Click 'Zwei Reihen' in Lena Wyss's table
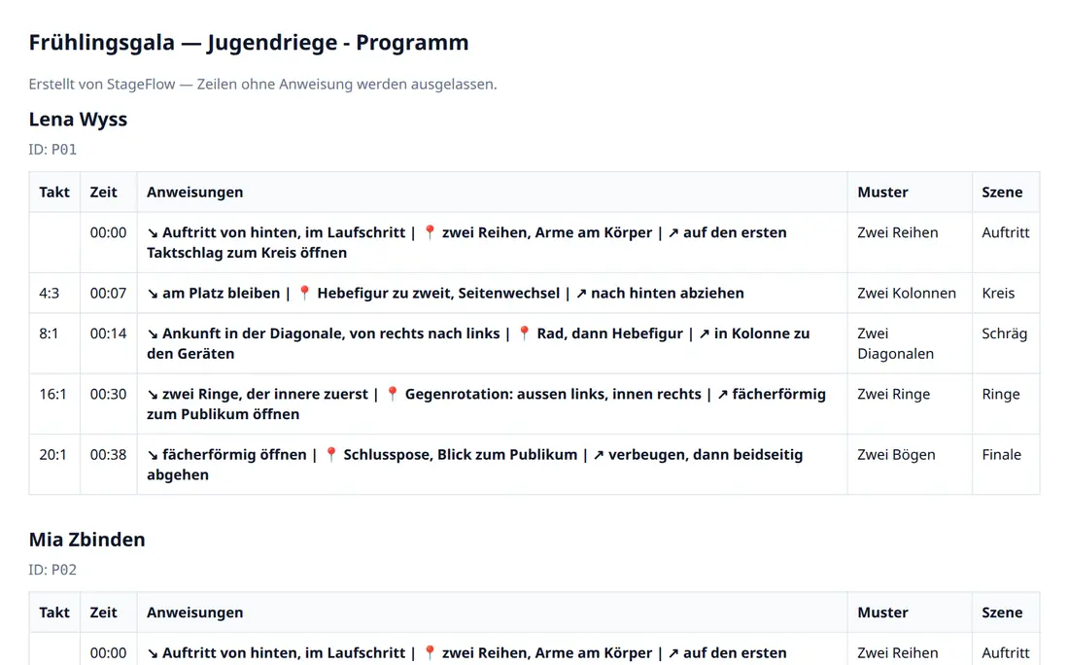 898,232
